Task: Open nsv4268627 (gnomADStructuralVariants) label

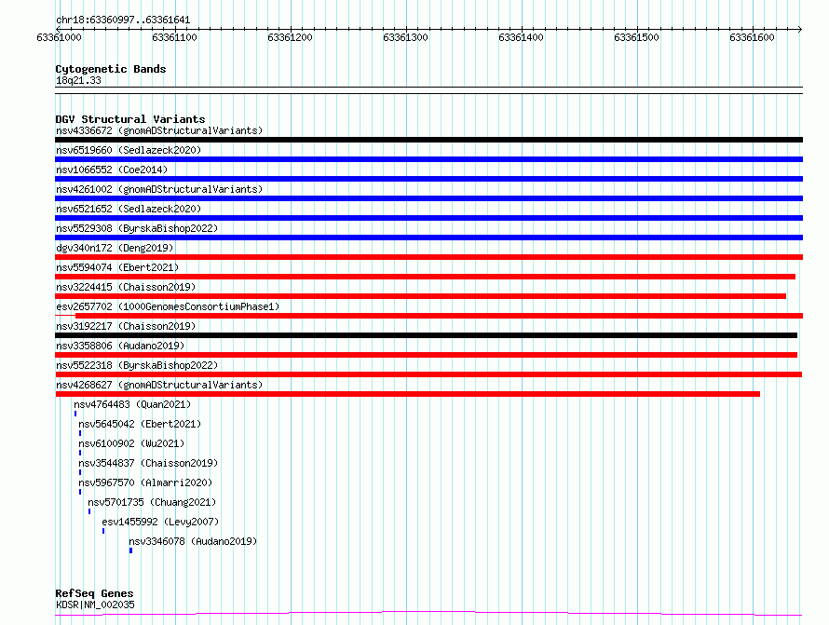Action: coord(159,385)
